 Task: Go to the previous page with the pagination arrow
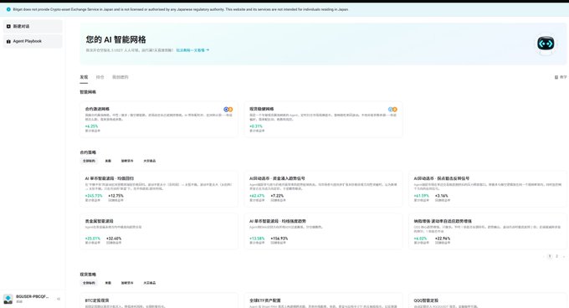tap(543, 256)
